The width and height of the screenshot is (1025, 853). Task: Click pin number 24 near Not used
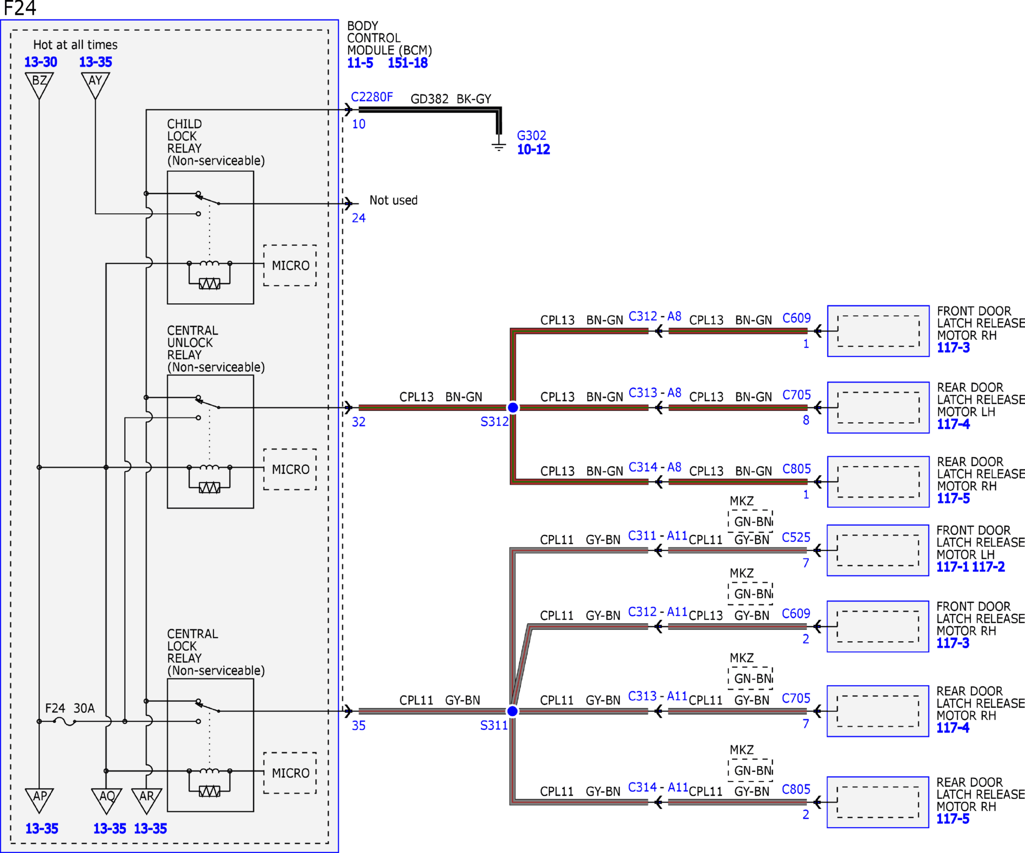[x=359, y=218]
